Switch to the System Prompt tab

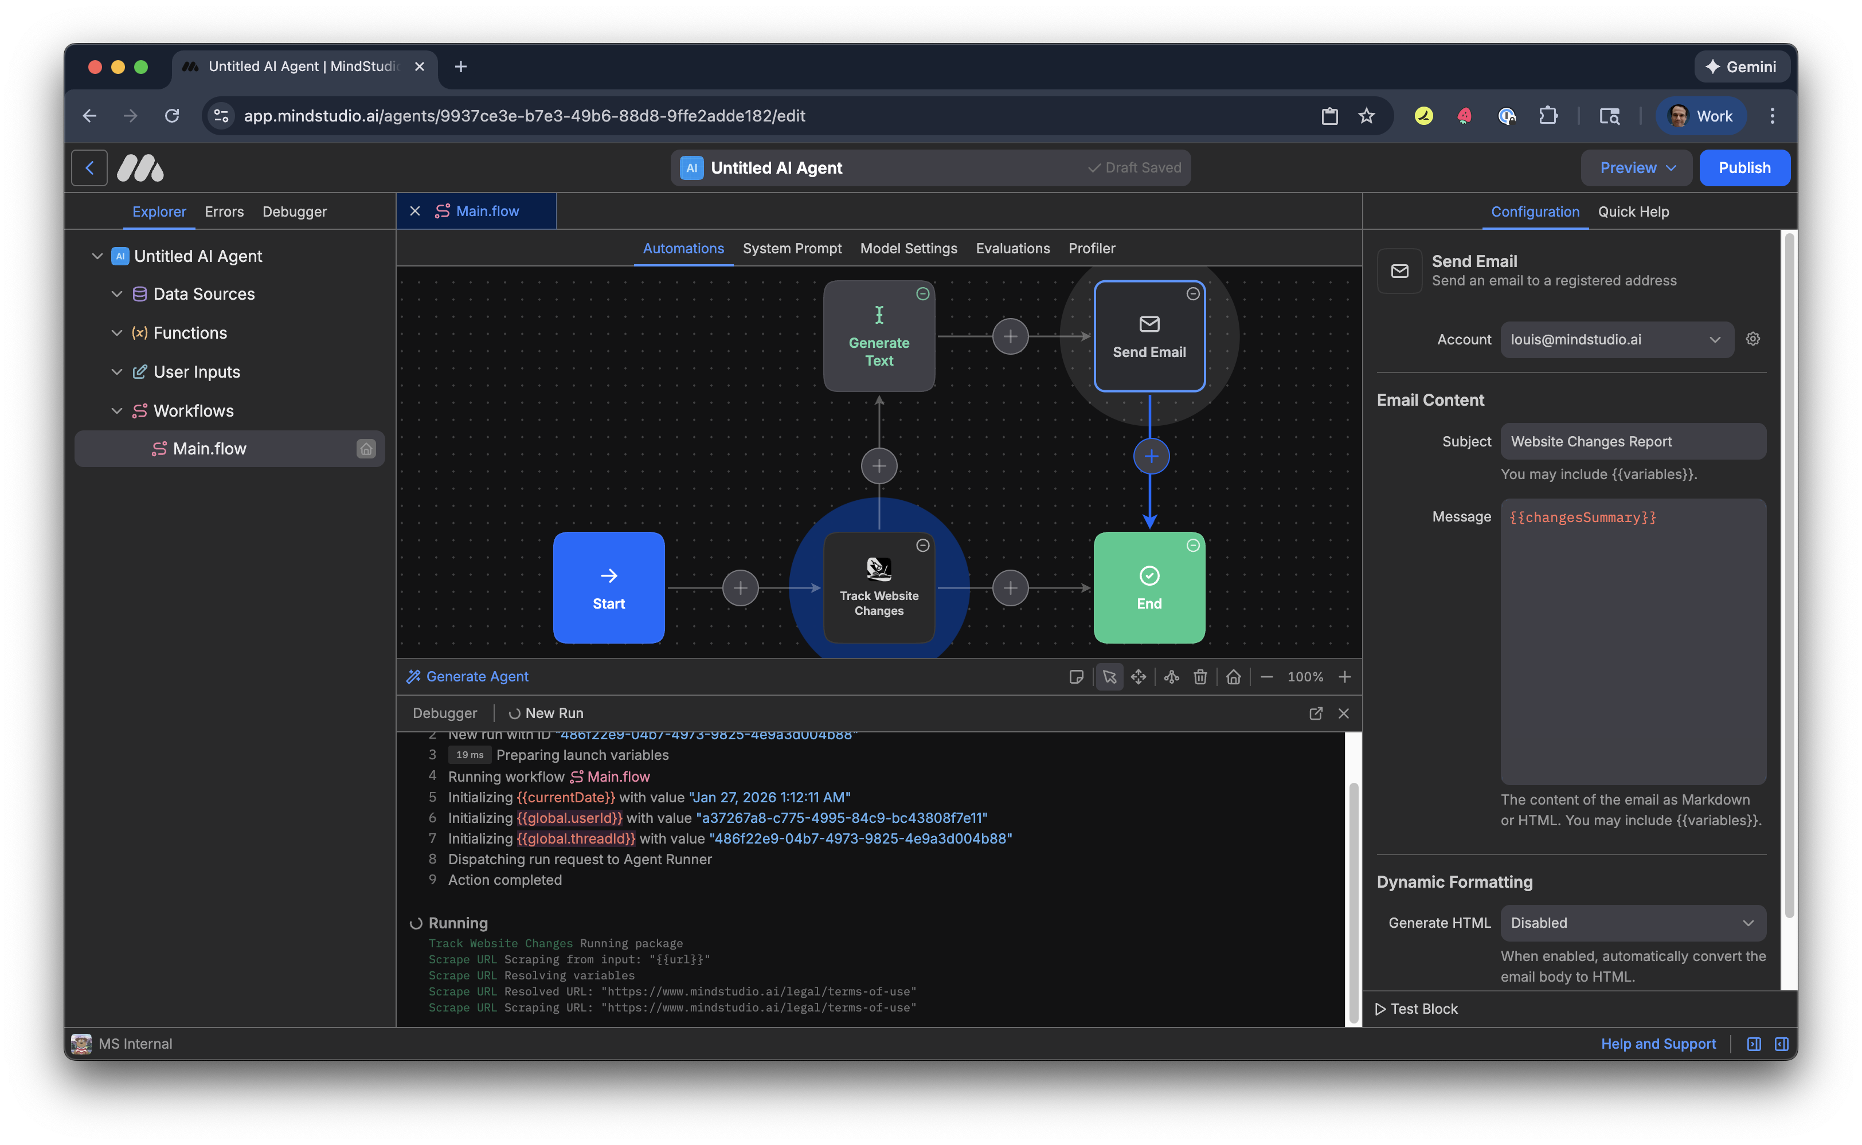coord(792,248)
